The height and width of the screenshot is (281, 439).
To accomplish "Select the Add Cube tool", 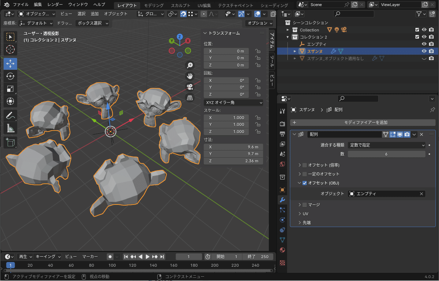I will coord(10,142).
